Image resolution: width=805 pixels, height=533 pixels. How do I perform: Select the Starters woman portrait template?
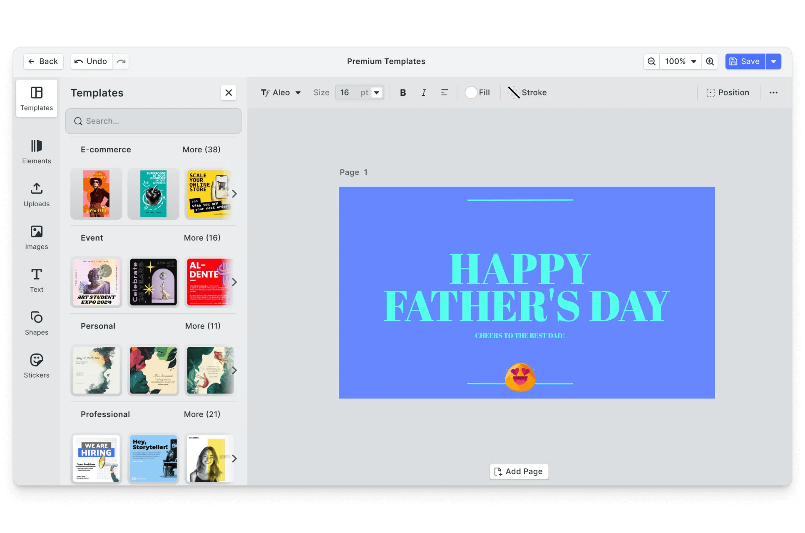point(209,458)
